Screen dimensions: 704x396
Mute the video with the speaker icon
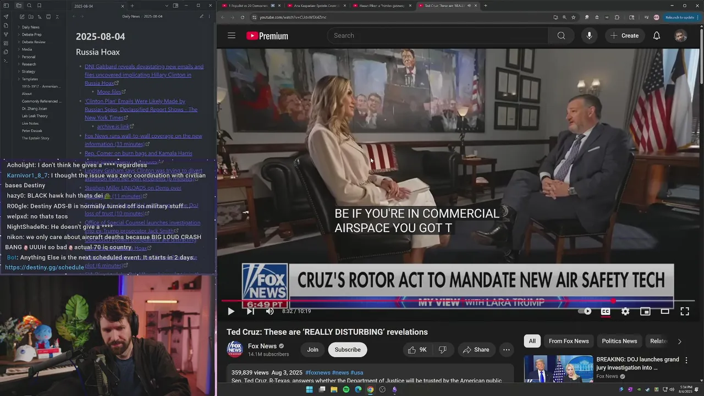click(269, 311)
